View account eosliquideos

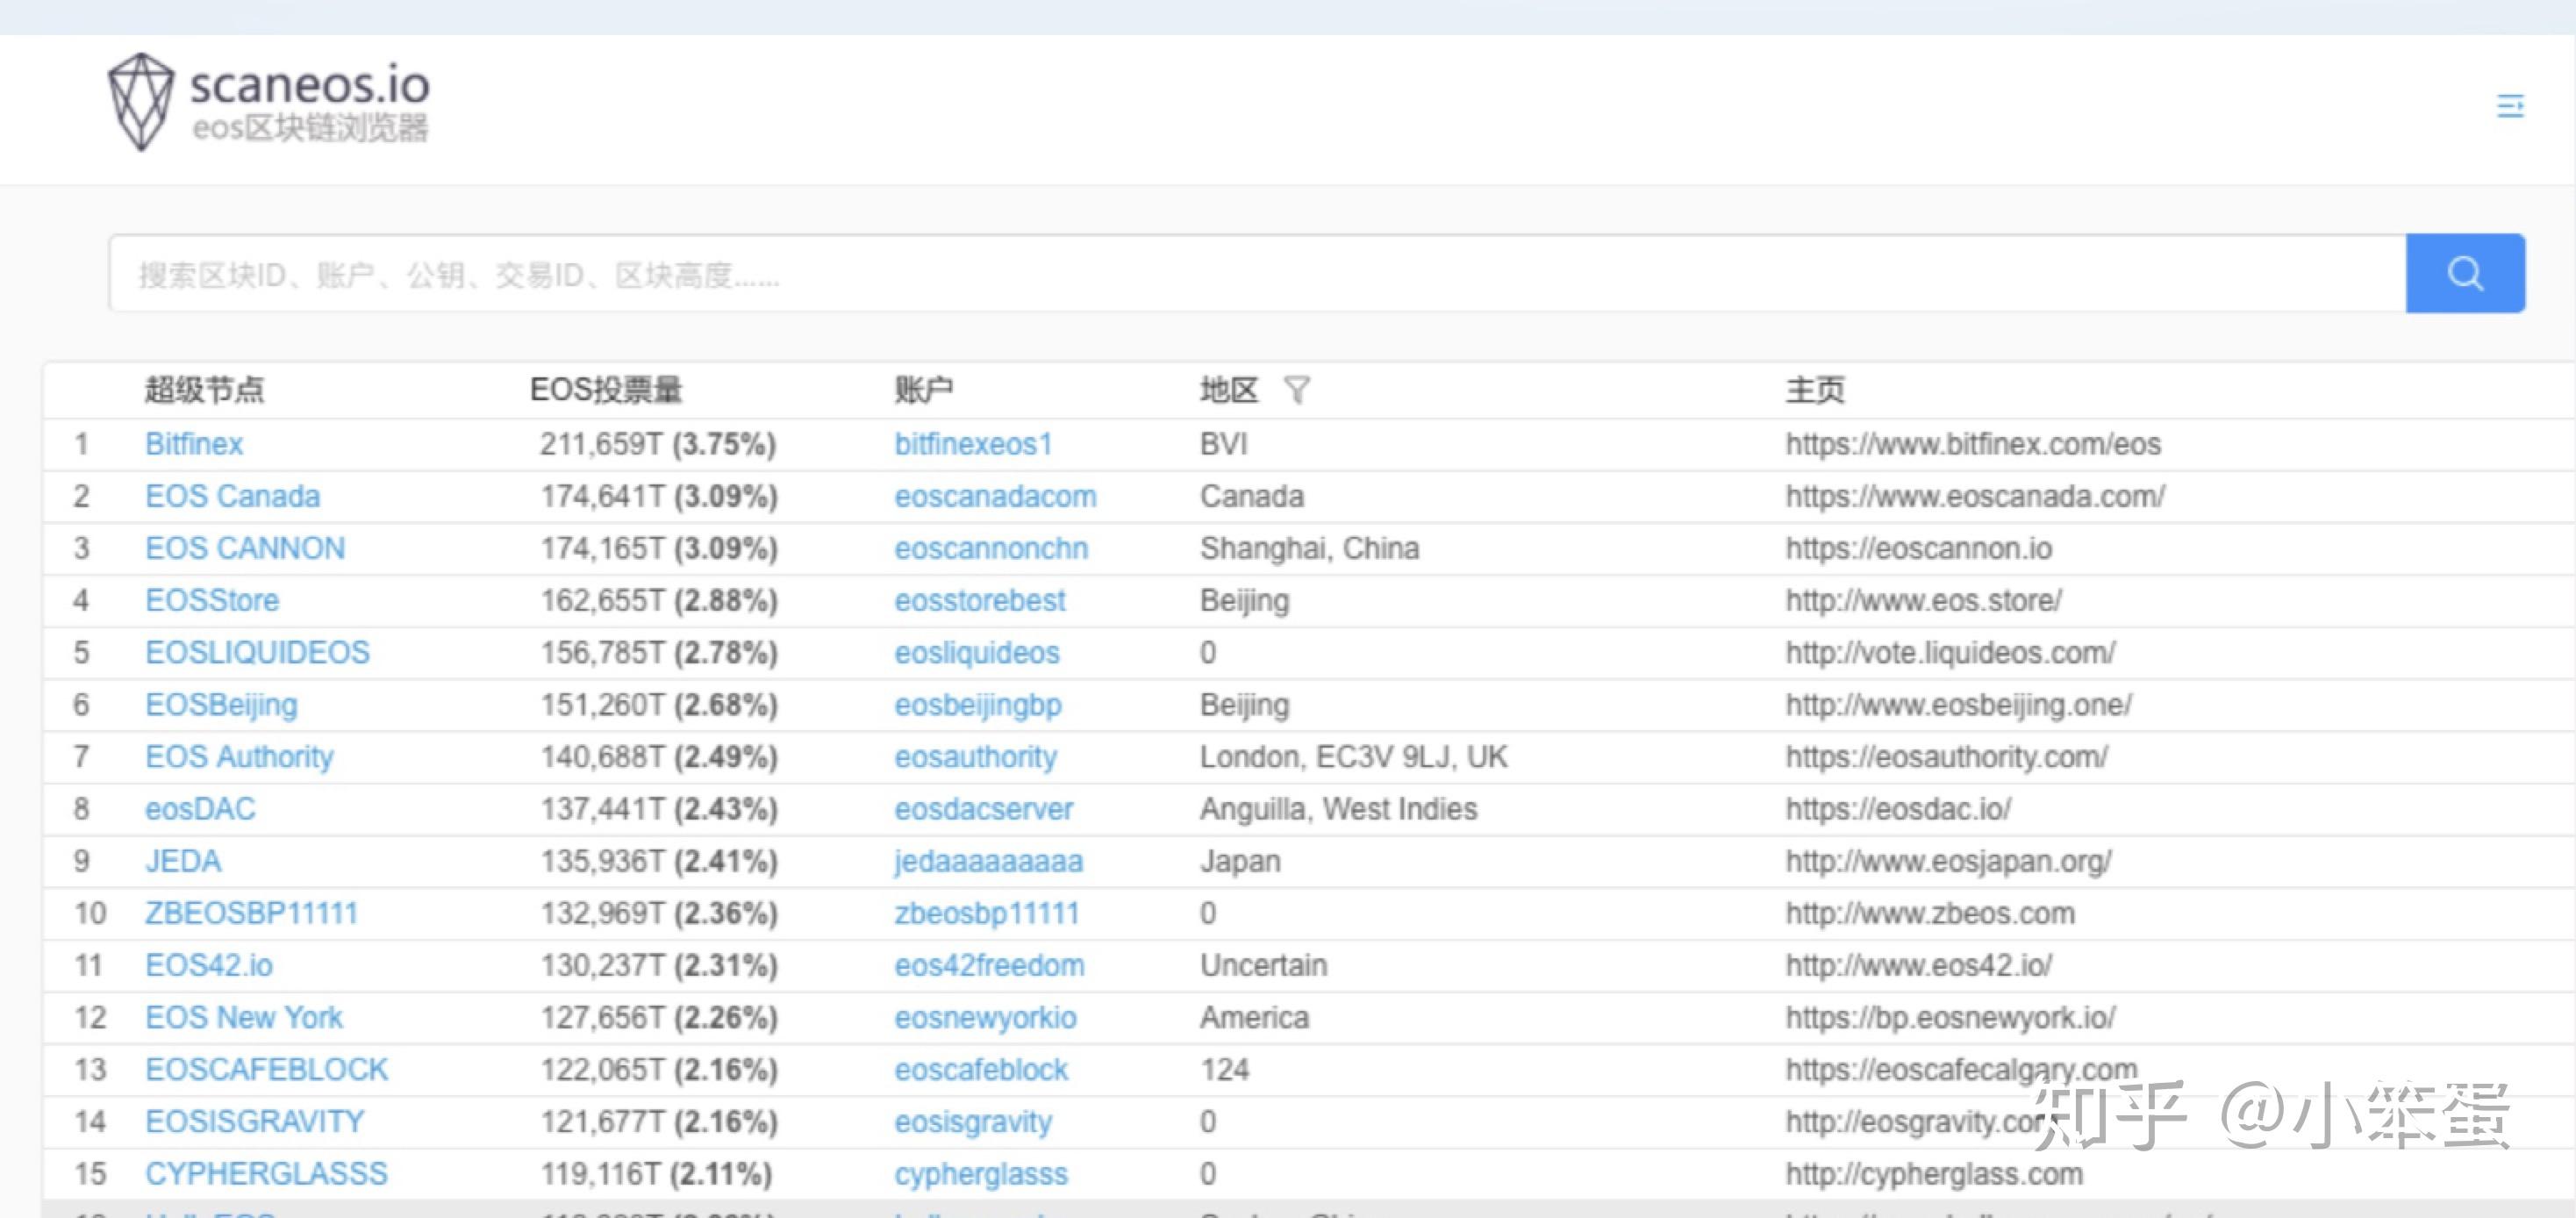[x=977, y=652]
